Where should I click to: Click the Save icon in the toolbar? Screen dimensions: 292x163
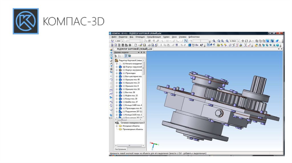pos(145,45)
